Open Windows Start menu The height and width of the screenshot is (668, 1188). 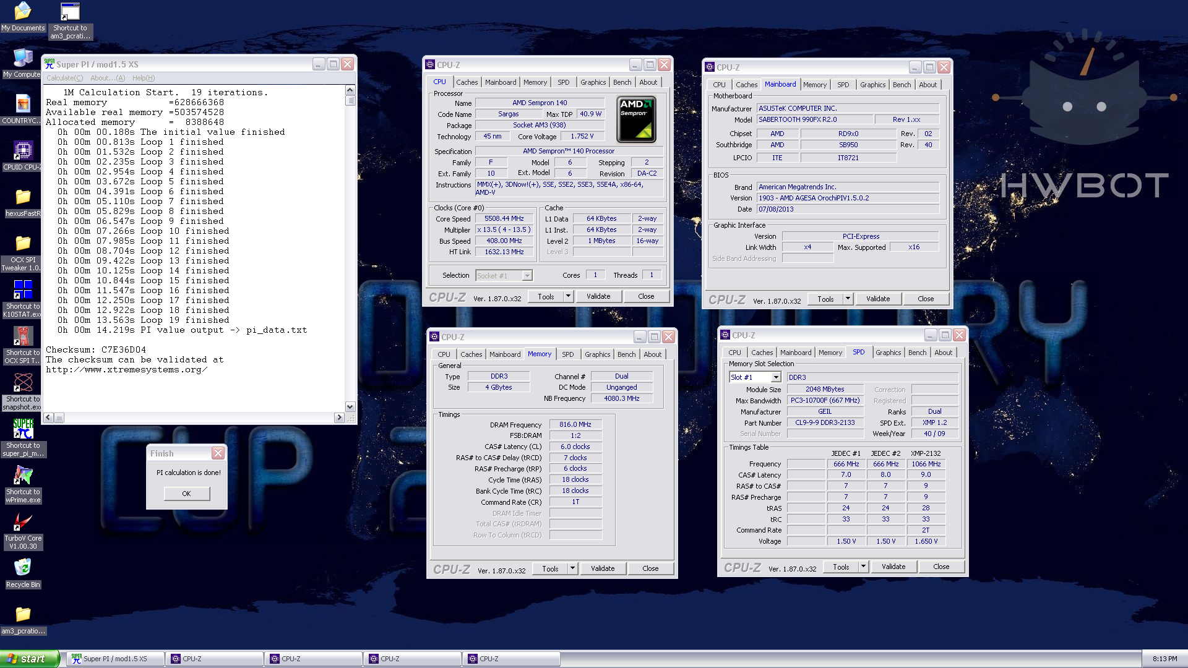coord(29,659)
